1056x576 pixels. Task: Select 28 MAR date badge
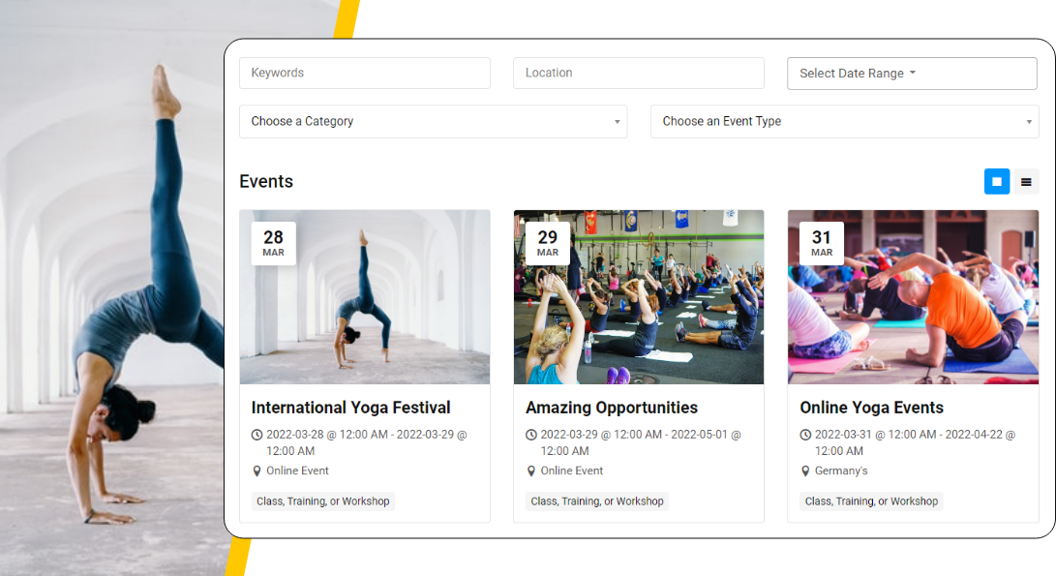tap(273, 243)
